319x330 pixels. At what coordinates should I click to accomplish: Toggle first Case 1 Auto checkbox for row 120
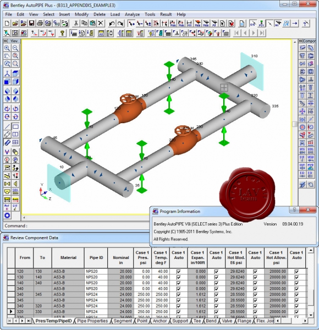[178, 272]
